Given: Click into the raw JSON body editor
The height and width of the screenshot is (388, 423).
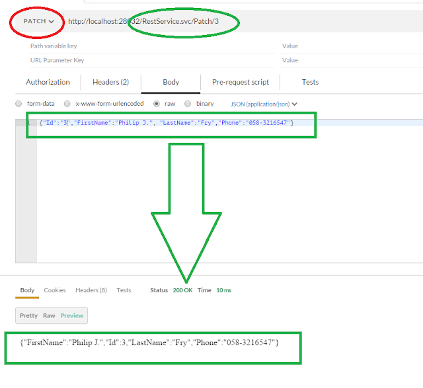Looking at the screenshot, I should [229, 190].
